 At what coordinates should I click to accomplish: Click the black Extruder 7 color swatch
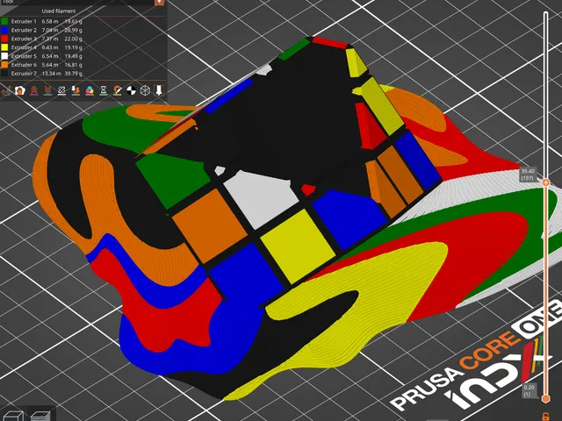pyautogui.click(x=4, y=74)
